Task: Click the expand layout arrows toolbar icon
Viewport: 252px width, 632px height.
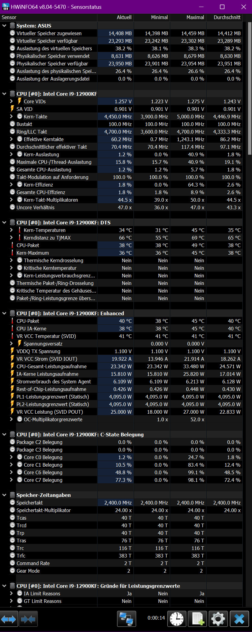Action: click(9, 619)
